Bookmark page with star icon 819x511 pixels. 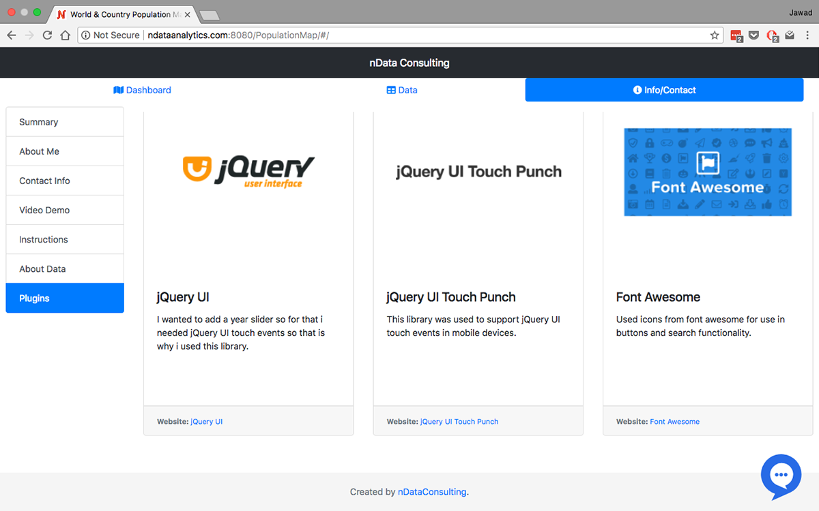tap(715, 35)
